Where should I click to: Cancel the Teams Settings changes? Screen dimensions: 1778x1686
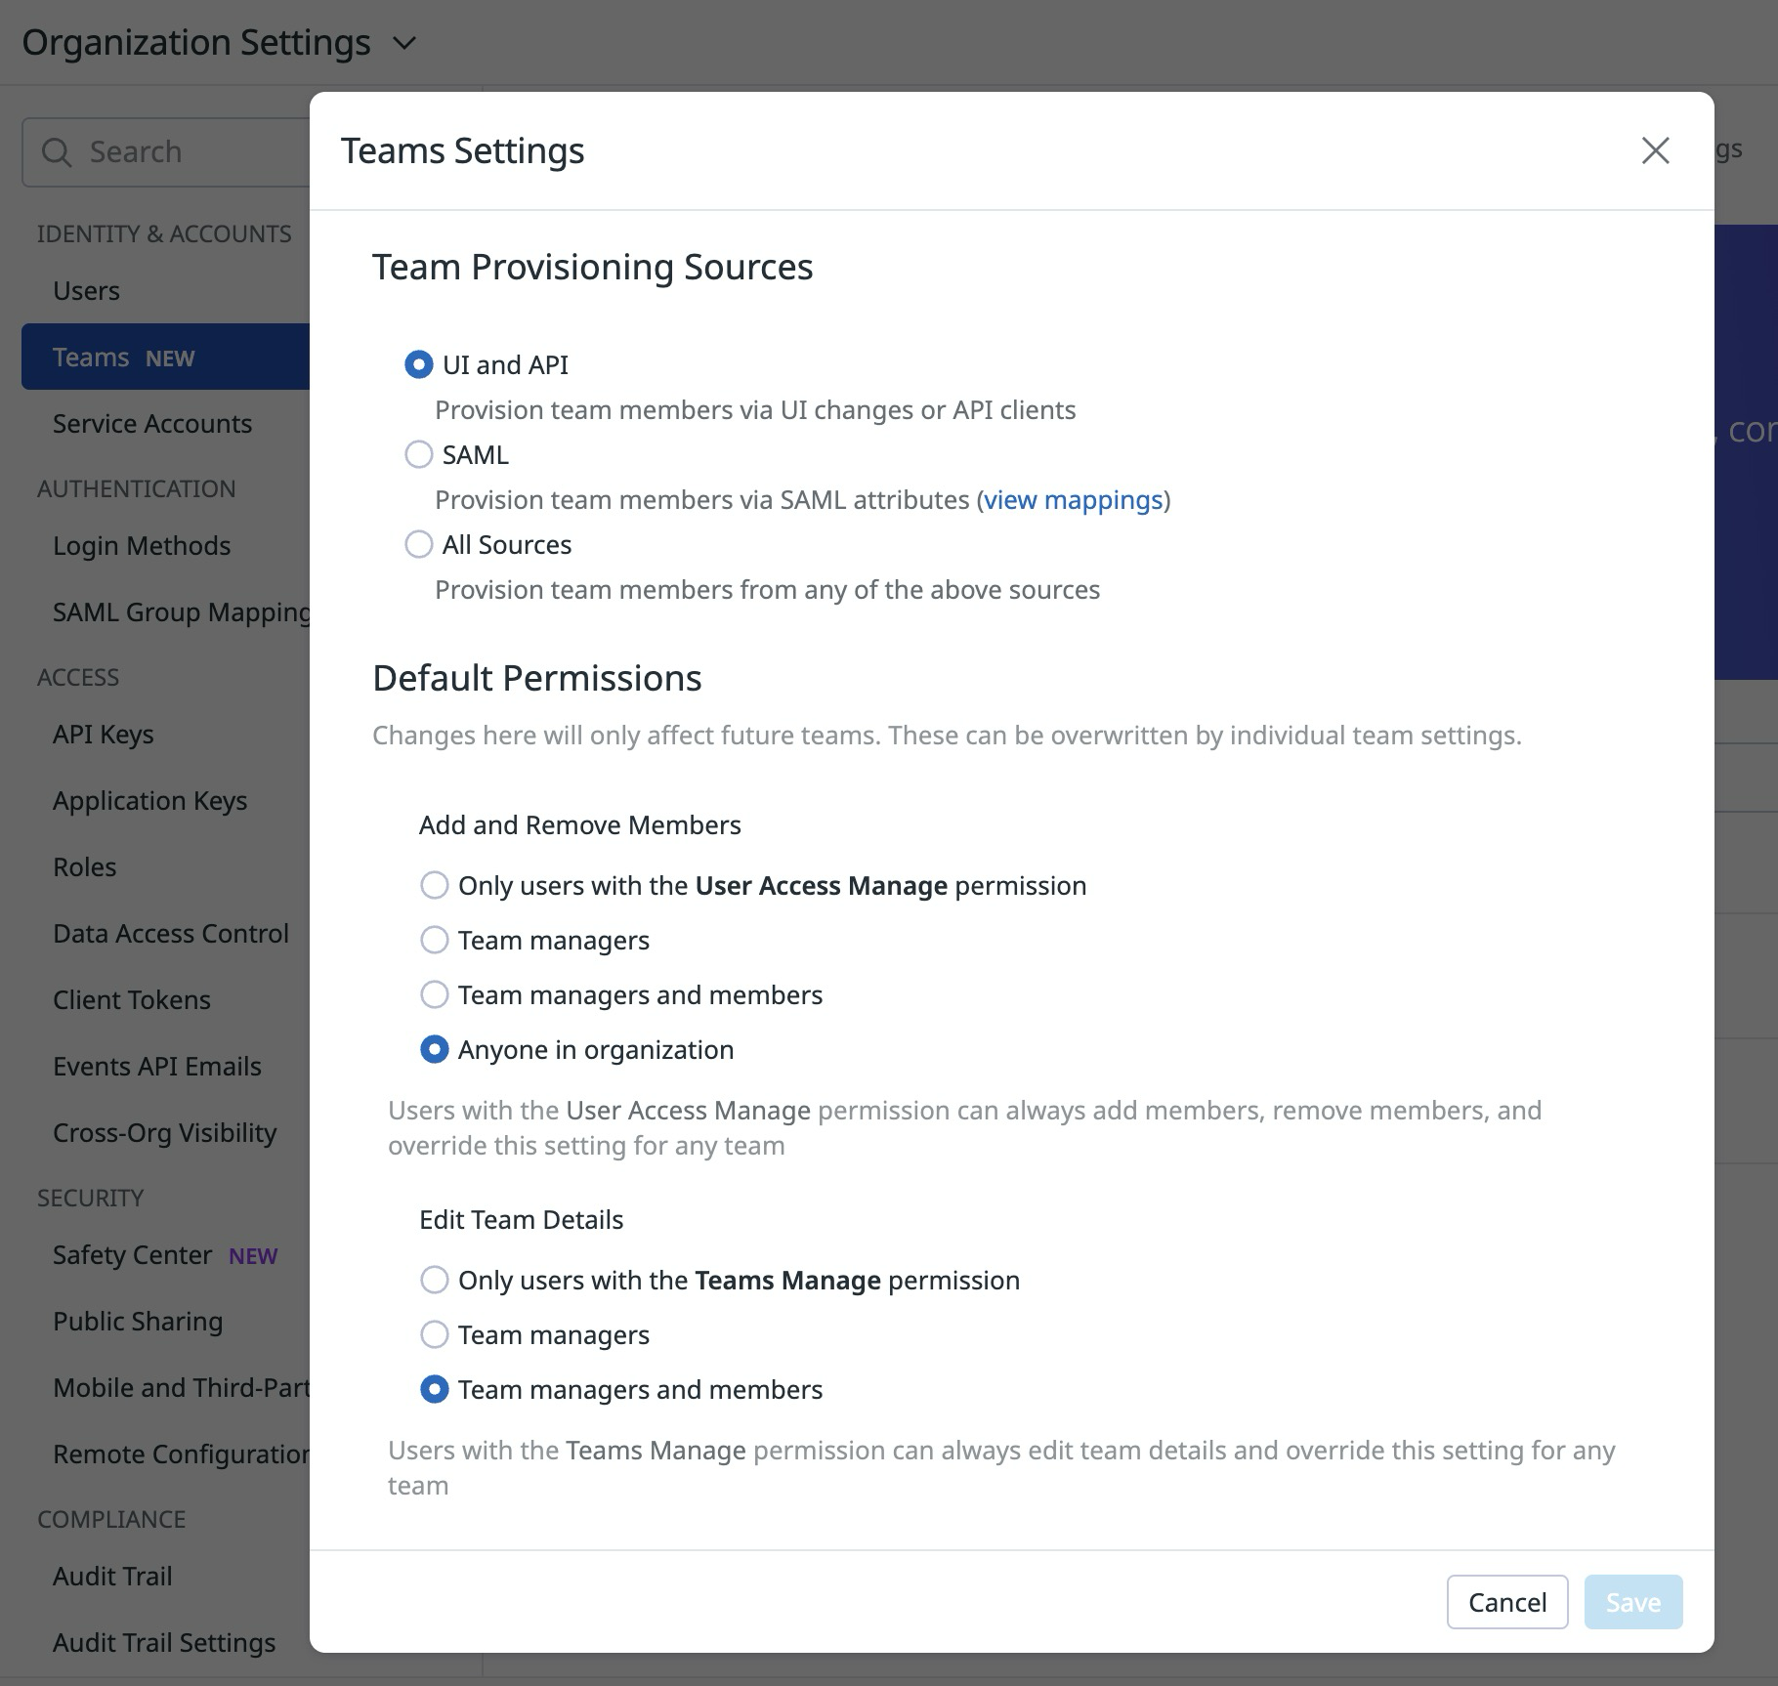click(x=1507, y=1602)
